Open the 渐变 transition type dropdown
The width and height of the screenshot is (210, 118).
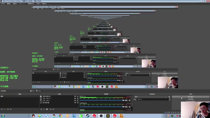[151, 97]
